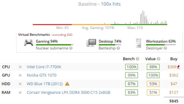The height and width of the screenshot is (104, 184).
Task: Click the Workstation 63% progress bar
Action: (x=161, y=45)
